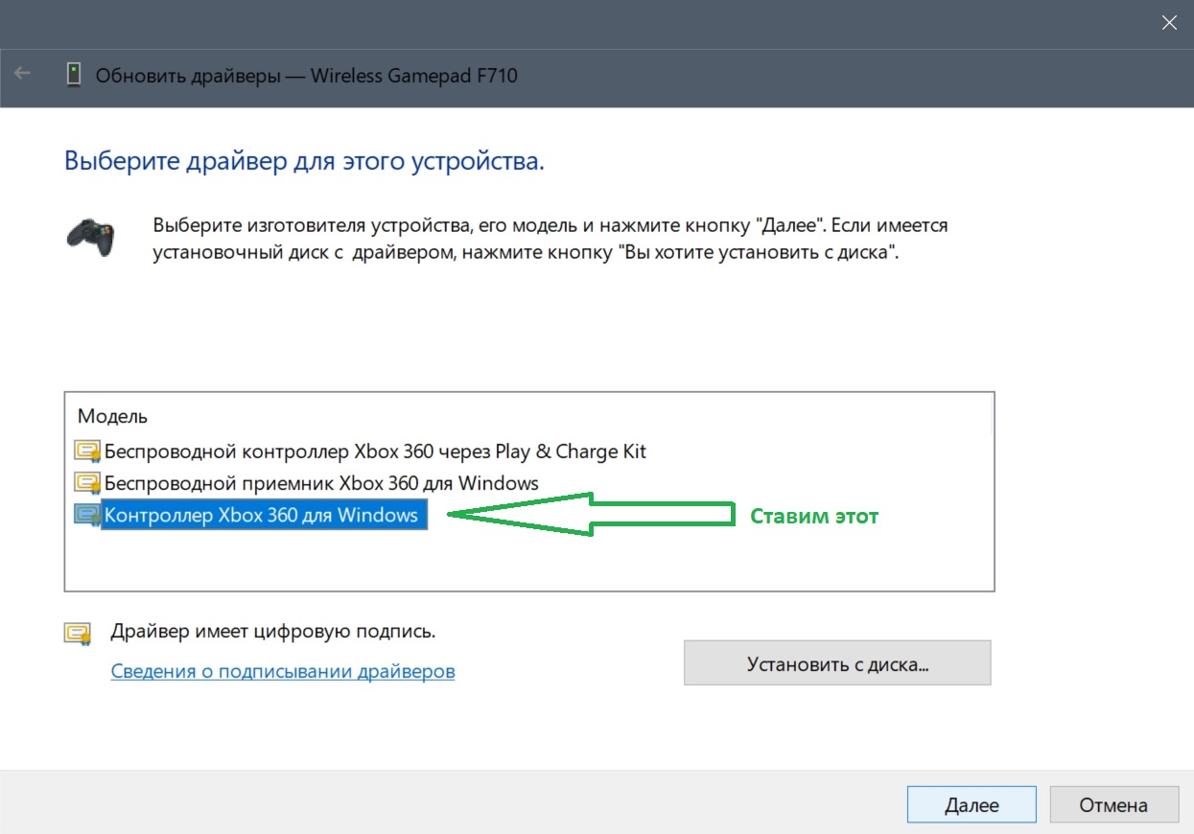Viewport: 1194px width, 834px height.
Task: Select Контроллер Xbox 360 для Windows
Action: click(262, 515)
